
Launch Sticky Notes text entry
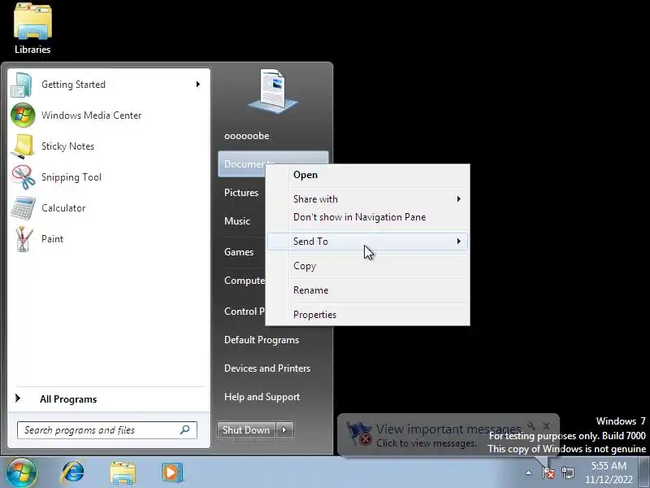click(67, 146)
